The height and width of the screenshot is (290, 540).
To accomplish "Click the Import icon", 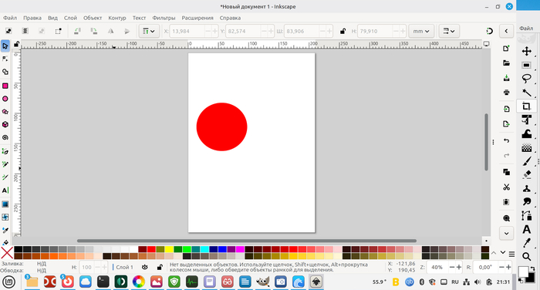I will coord(506,109).
